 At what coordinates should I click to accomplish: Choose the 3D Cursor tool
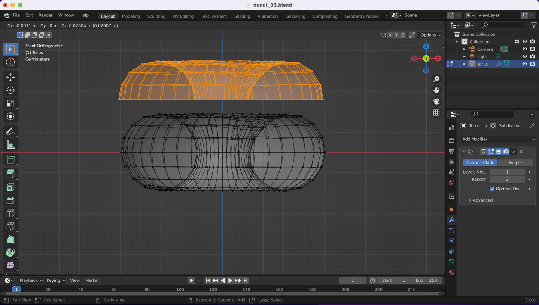point(10,62)
